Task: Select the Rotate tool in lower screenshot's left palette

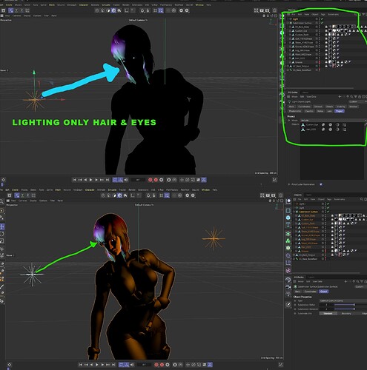Action: (x=2, y=234)
